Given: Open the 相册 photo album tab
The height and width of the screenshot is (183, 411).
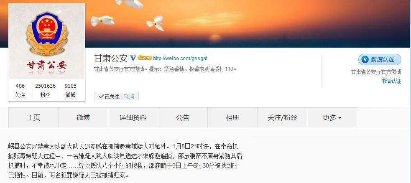Looking at the screenshot, I should (x=232, y=118).
